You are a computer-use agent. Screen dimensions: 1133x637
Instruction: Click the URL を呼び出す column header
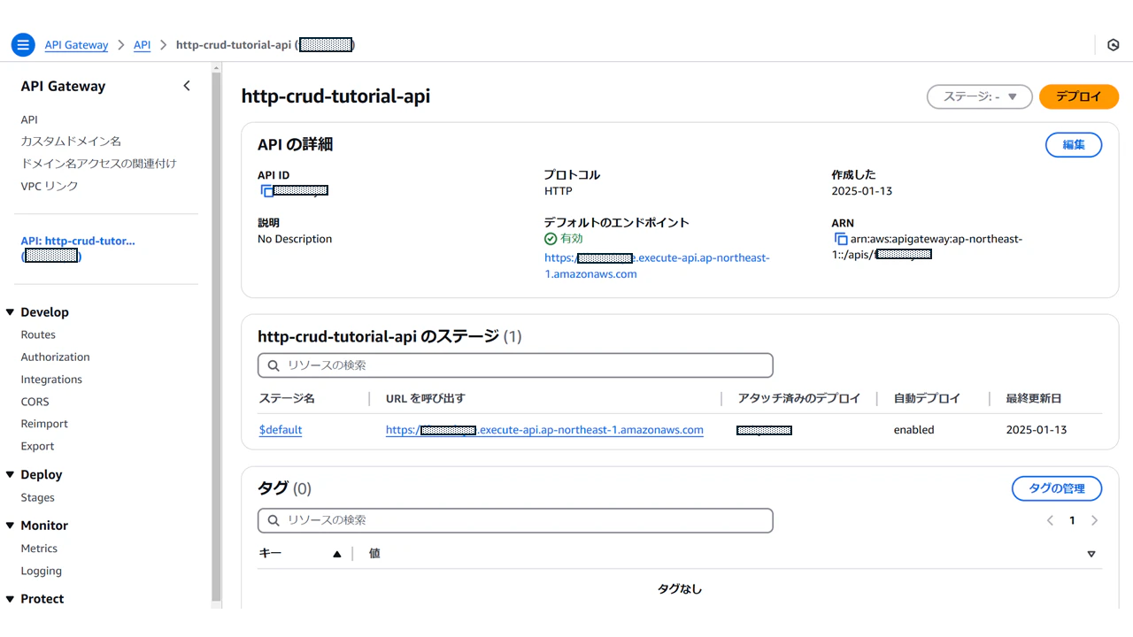[x=425, y=399]
